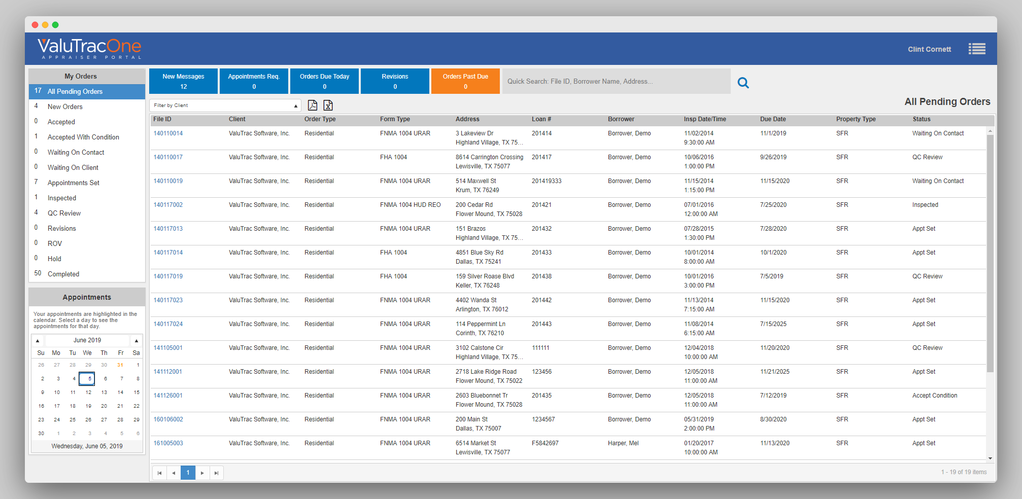Open the hamburger menu beside Clint Cornett
This screenshot has width=1022, height=499.
977,48
